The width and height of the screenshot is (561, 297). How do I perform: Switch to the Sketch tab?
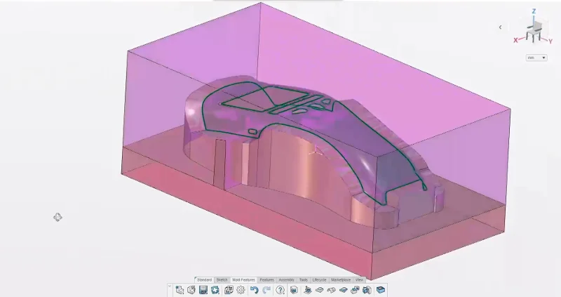coord(222,279)
